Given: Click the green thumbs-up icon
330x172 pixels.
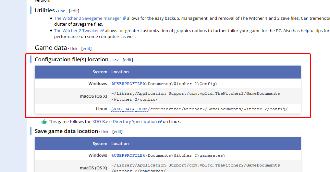Looking at the screenshot, I should click(44, 122).
